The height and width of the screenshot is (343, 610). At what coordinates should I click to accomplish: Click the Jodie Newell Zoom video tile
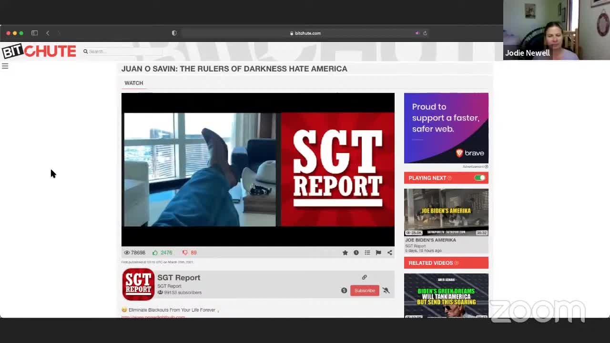point(557,30)
